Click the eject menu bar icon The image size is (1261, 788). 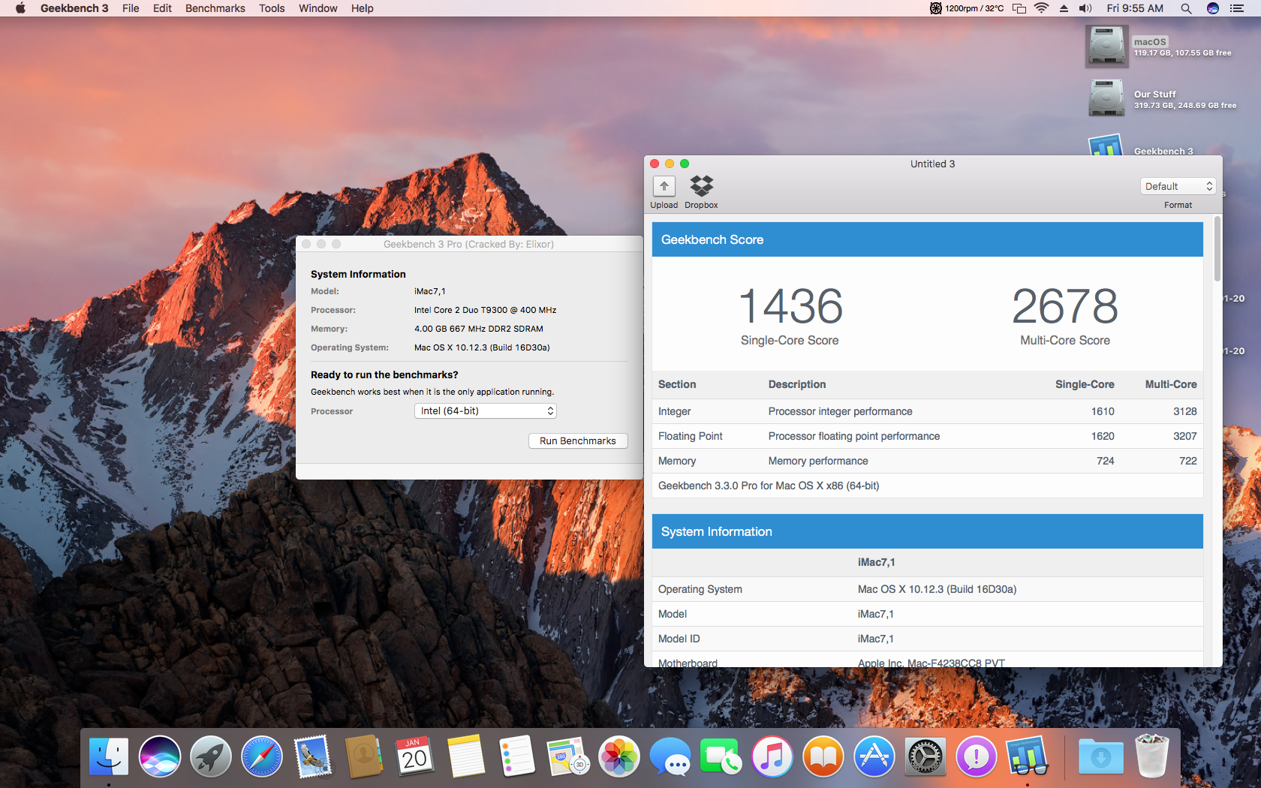1064,8
